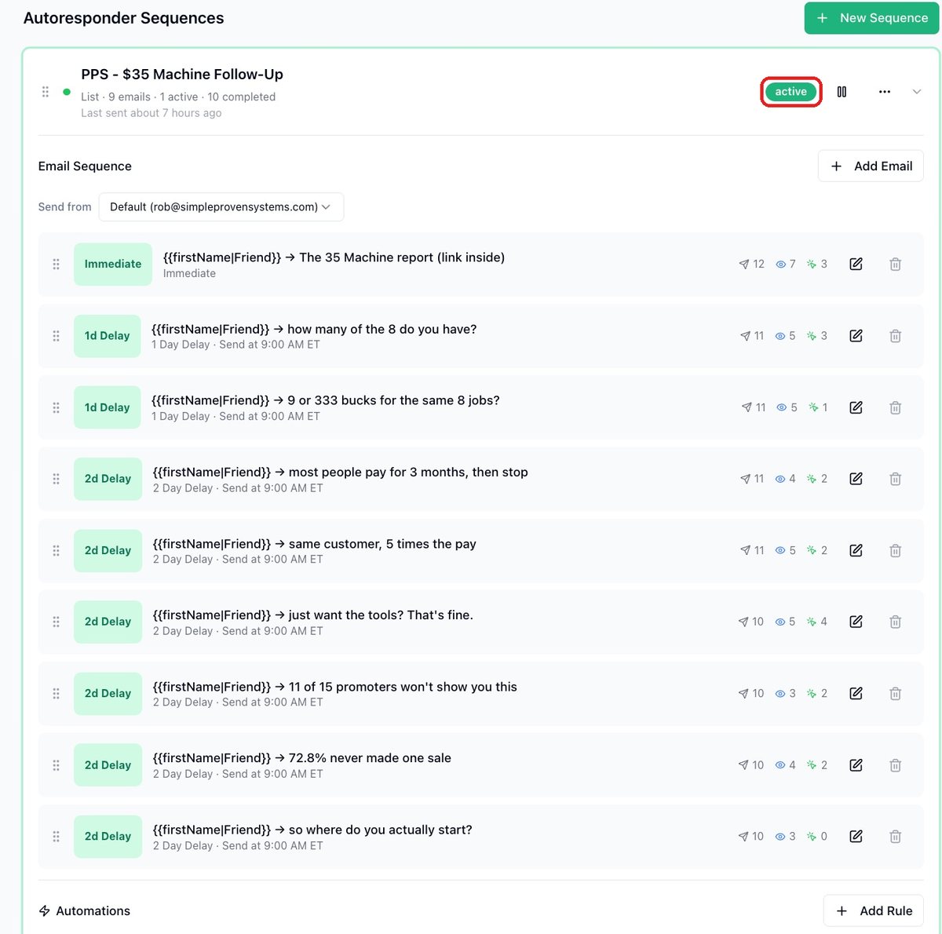Click the New Sequence button

pyautogui.click(x=871, y=18)
